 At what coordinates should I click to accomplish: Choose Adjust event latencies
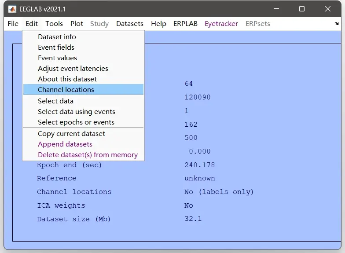click(84, 69)
